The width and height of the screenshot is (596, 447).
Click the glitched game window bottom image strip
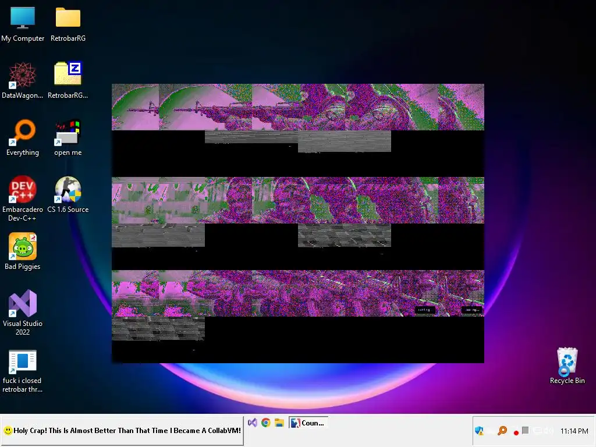tap(297, 293)
